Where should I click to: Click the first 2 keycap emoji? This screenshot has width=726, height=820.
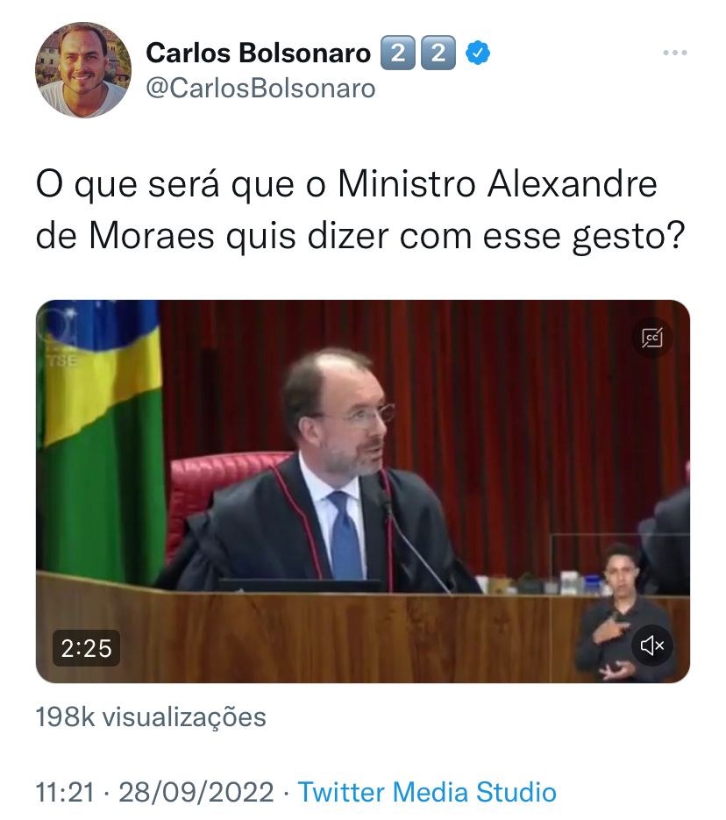398,53
